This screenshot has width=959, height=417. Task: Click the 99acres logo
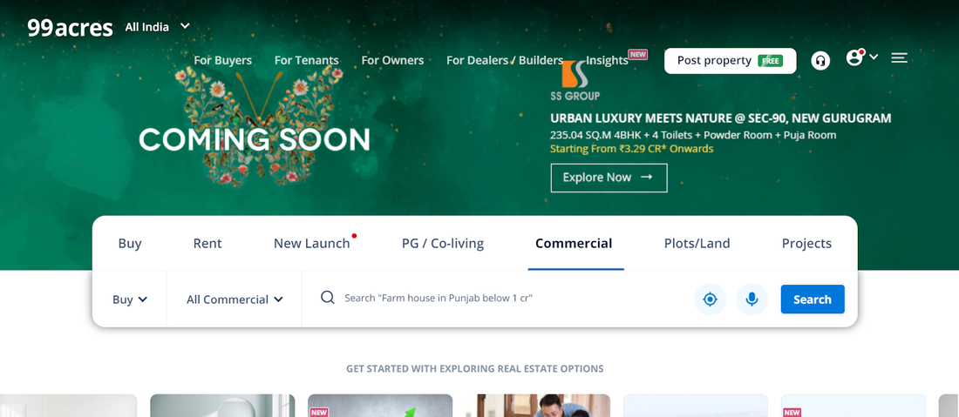[x=70, y=28]
